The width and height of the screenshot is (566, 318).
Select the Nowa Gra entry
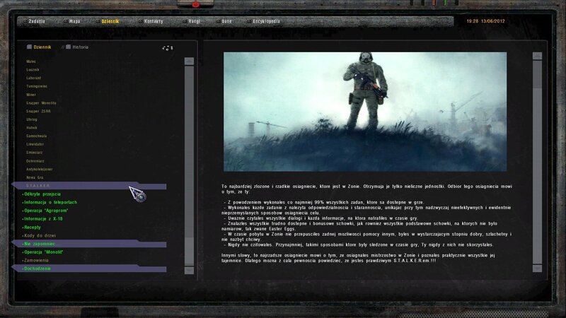click(35, 178)
